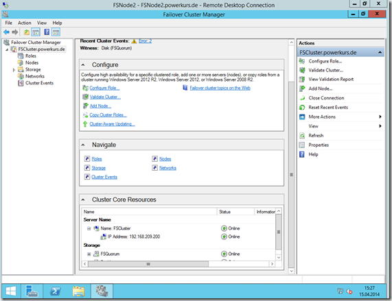
Task: Collapse the Configure section
Action: (83, 65)
